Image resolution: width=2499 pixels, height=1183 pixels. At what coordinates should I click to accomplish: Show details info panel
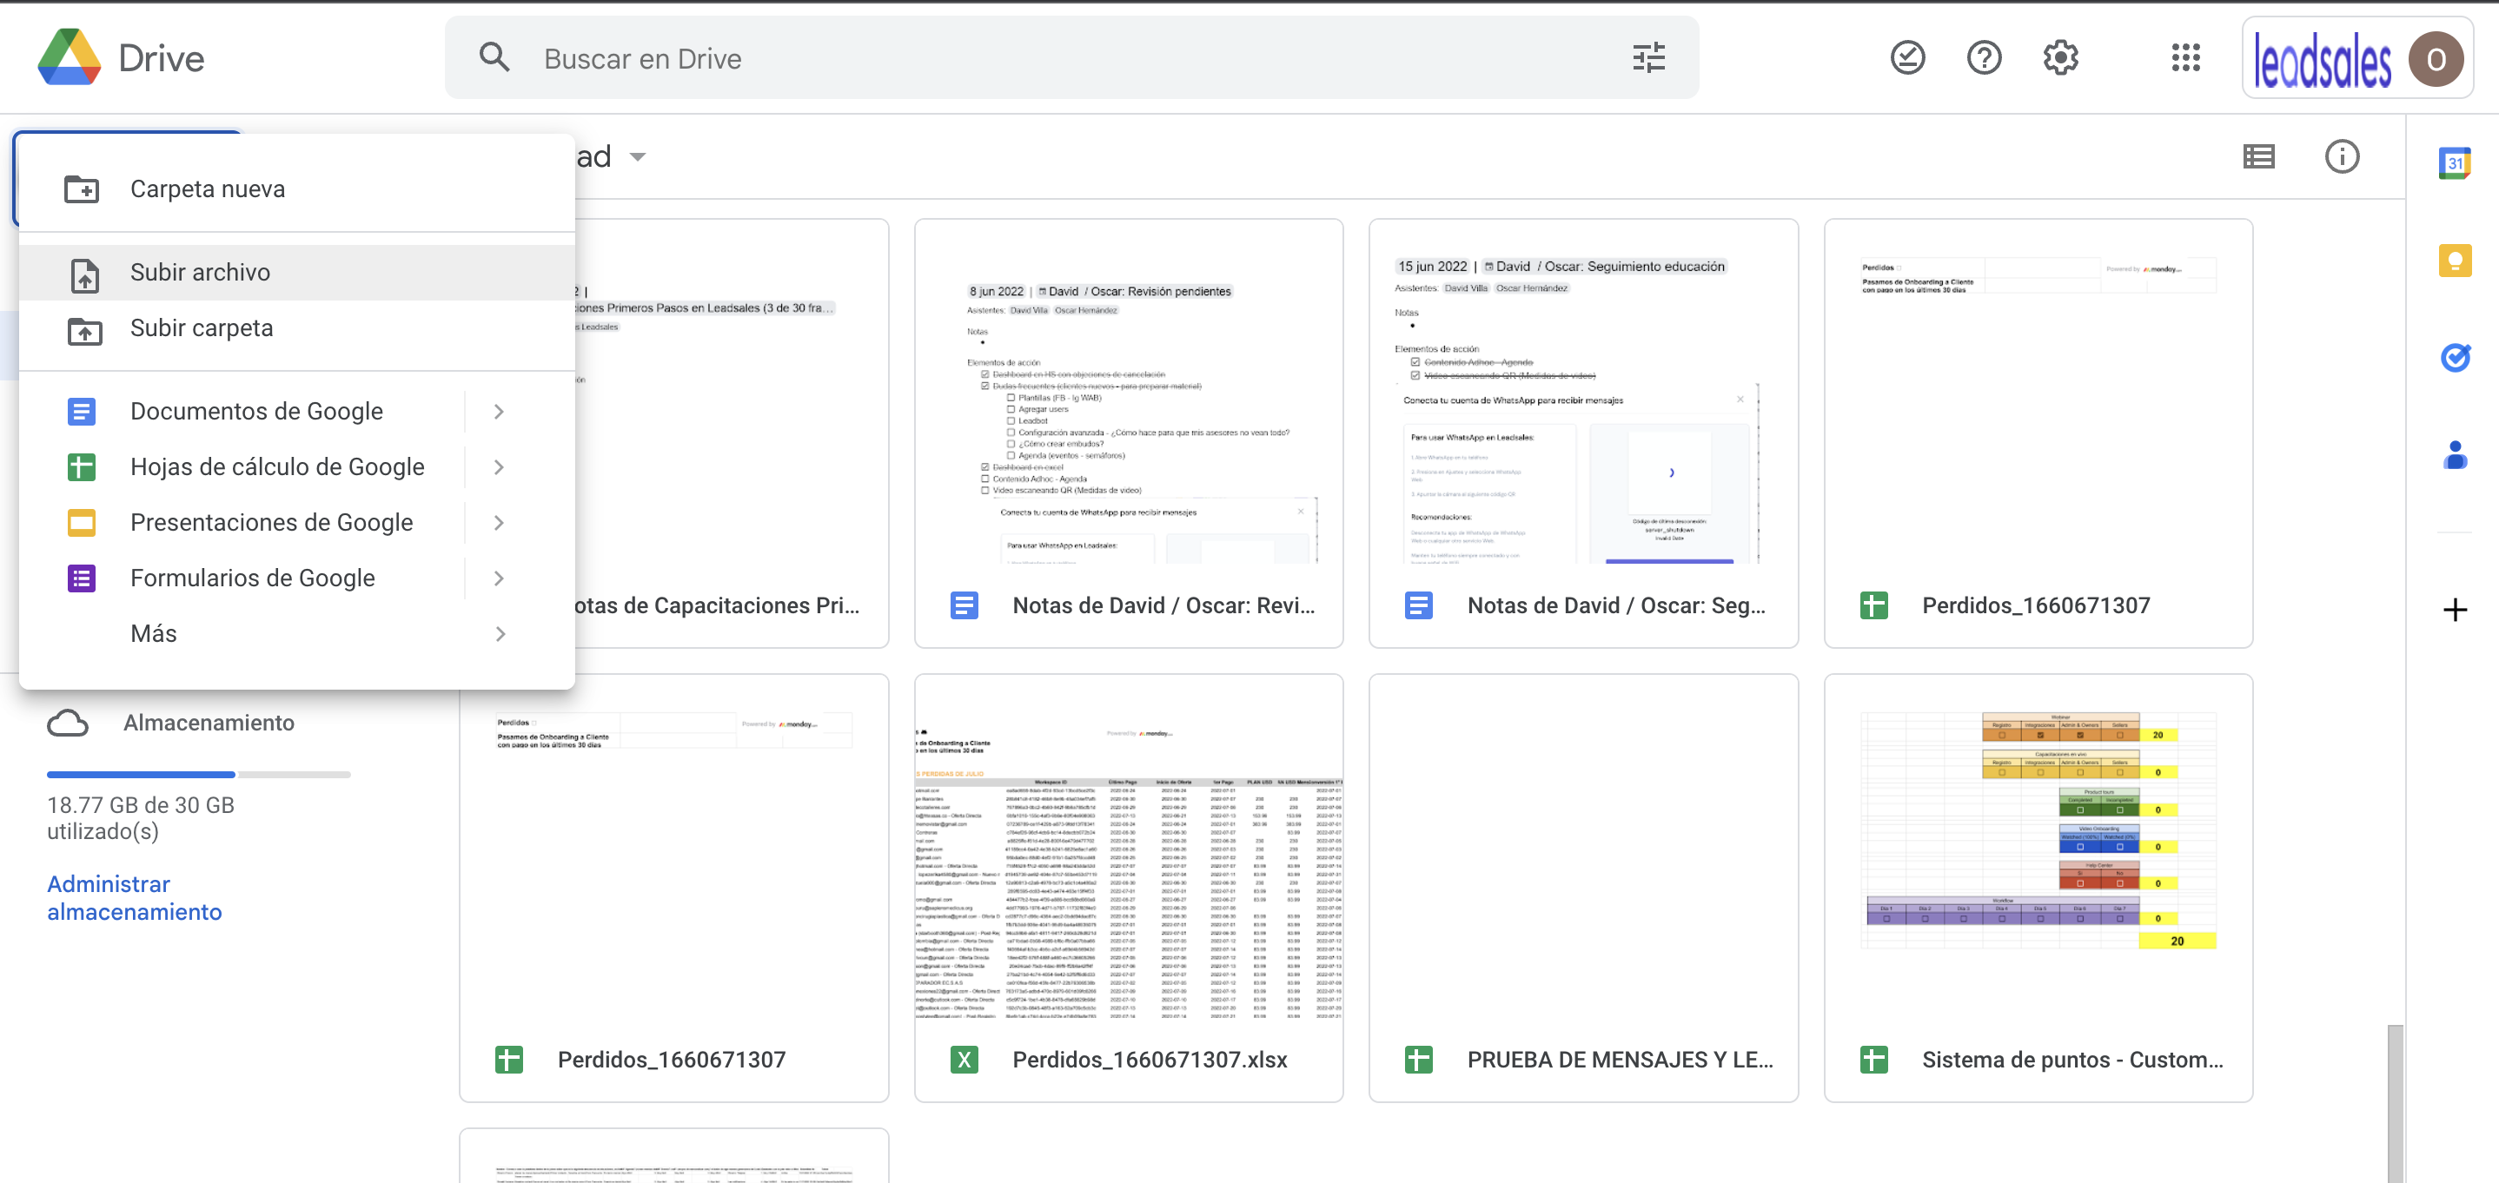[2341, 156]
